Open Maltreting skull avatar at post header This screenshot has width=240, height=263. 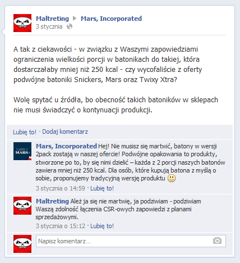pos(22,23)
